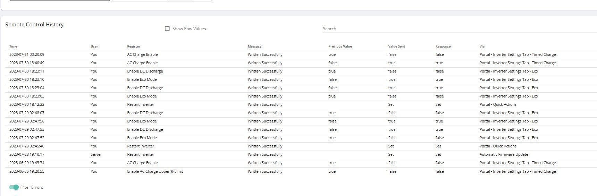Click Portal - Quick Actions in 02:45:40 row
The height and width of the screenshot is (196, 597).
pyautogui.click(x=498, y=146)
